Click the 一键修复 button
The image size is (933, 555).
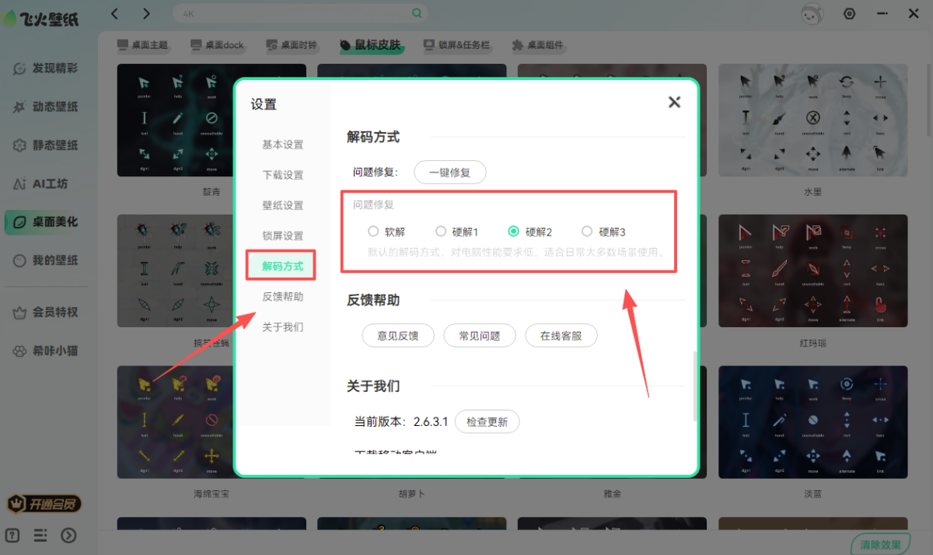450,172
